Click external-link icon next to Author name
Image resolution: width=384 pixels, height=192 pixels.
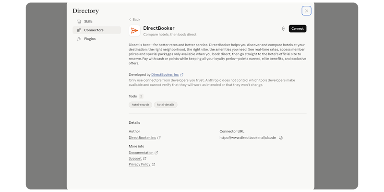[x=159, y=138]
